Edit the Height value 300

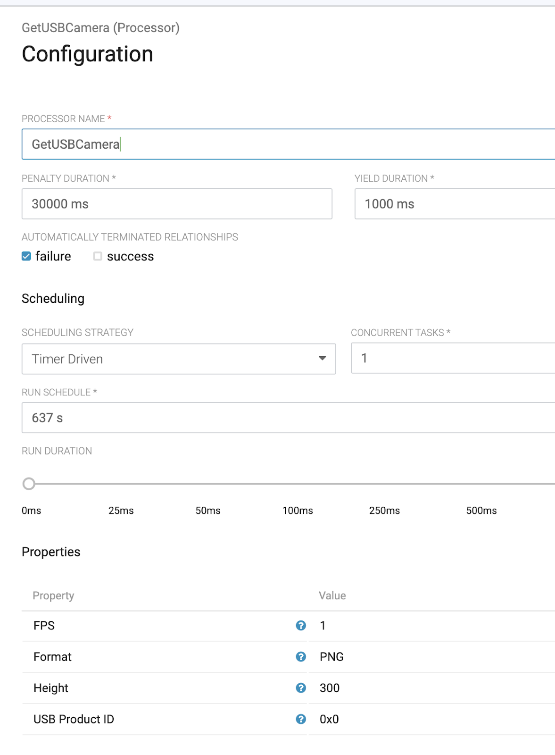tap(330, 688)
